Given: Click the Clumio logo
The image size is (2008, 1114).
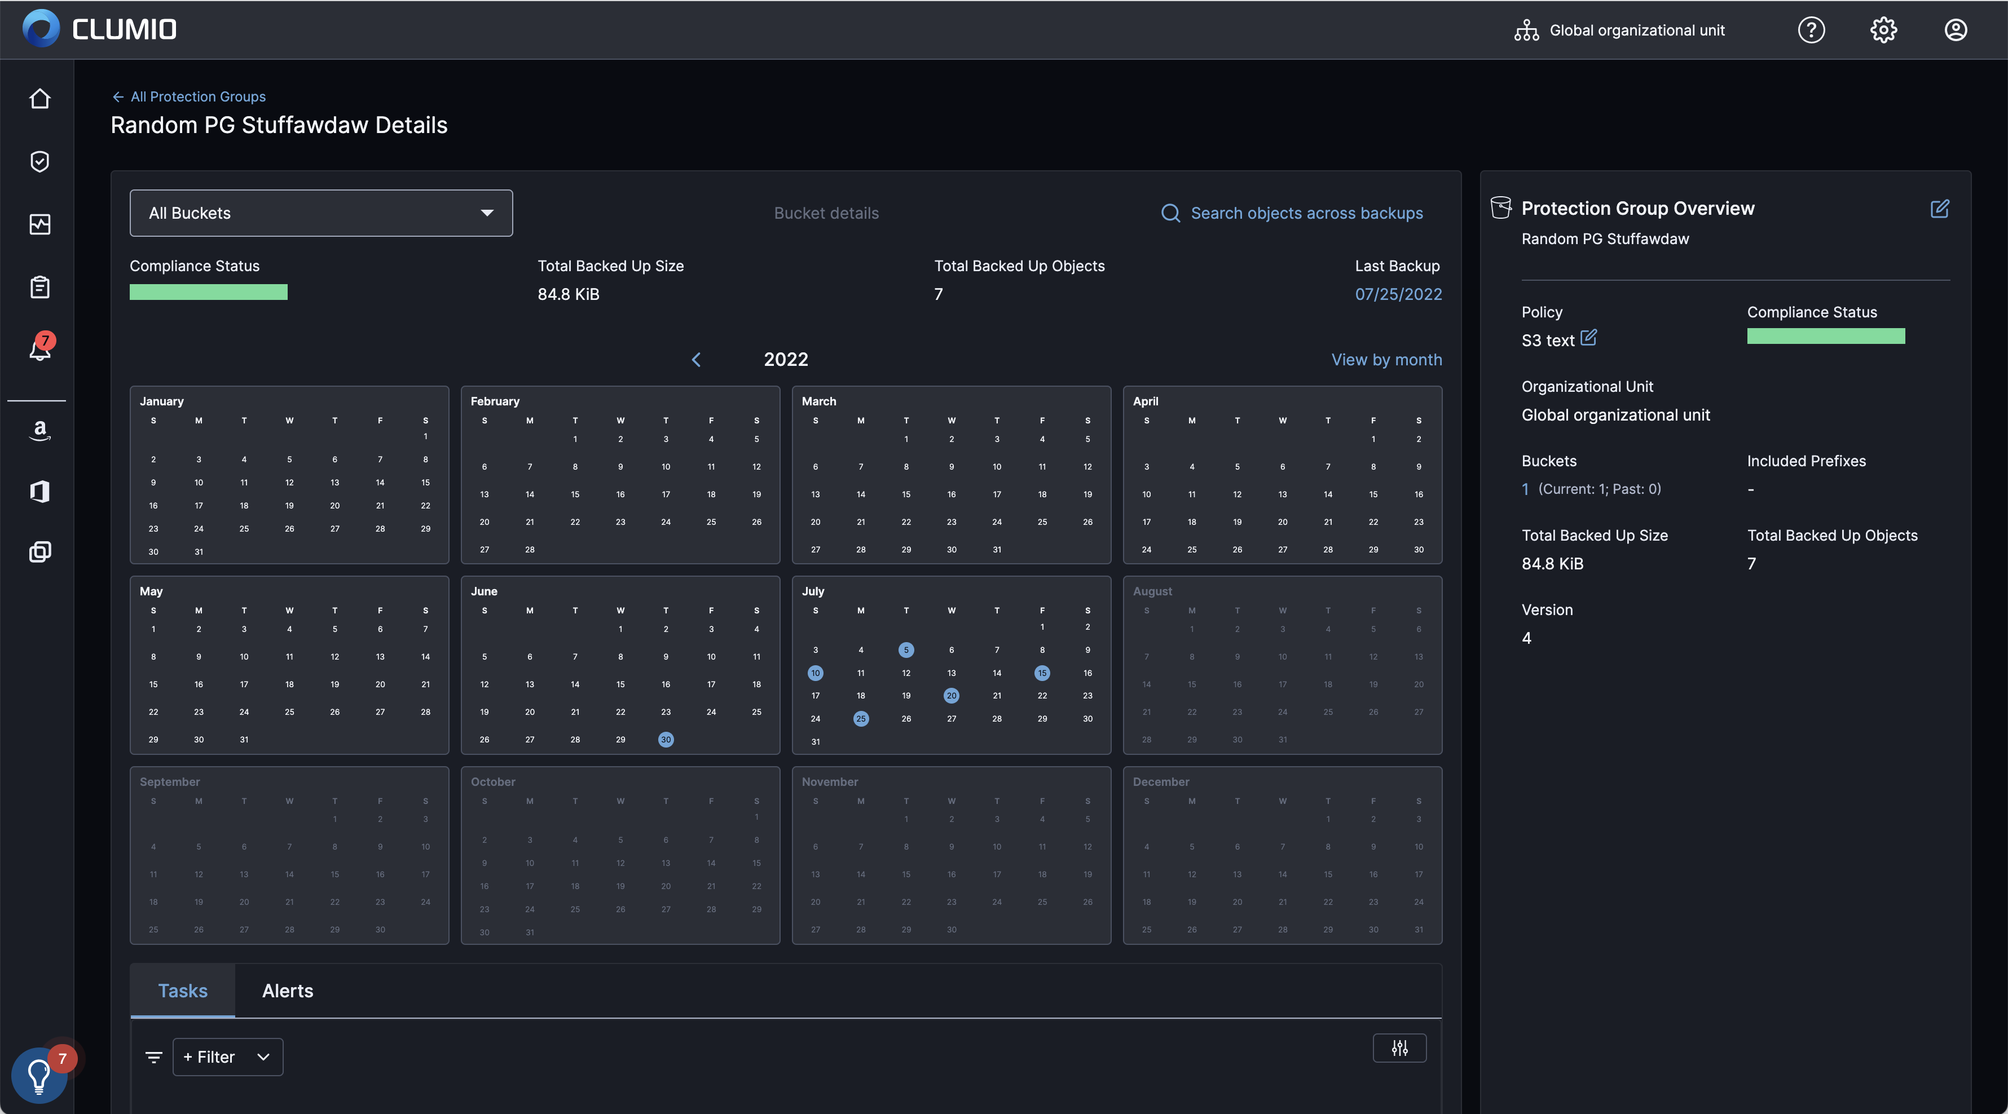Looking at the screenshot, I should point(100,29).
